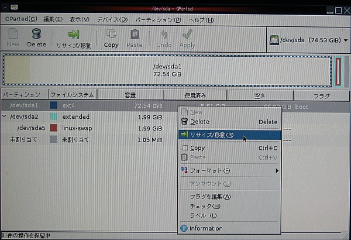The image size is (351, 240).
Task: Expand the フォーマット(F) submenu arrow
Action: 277,170
